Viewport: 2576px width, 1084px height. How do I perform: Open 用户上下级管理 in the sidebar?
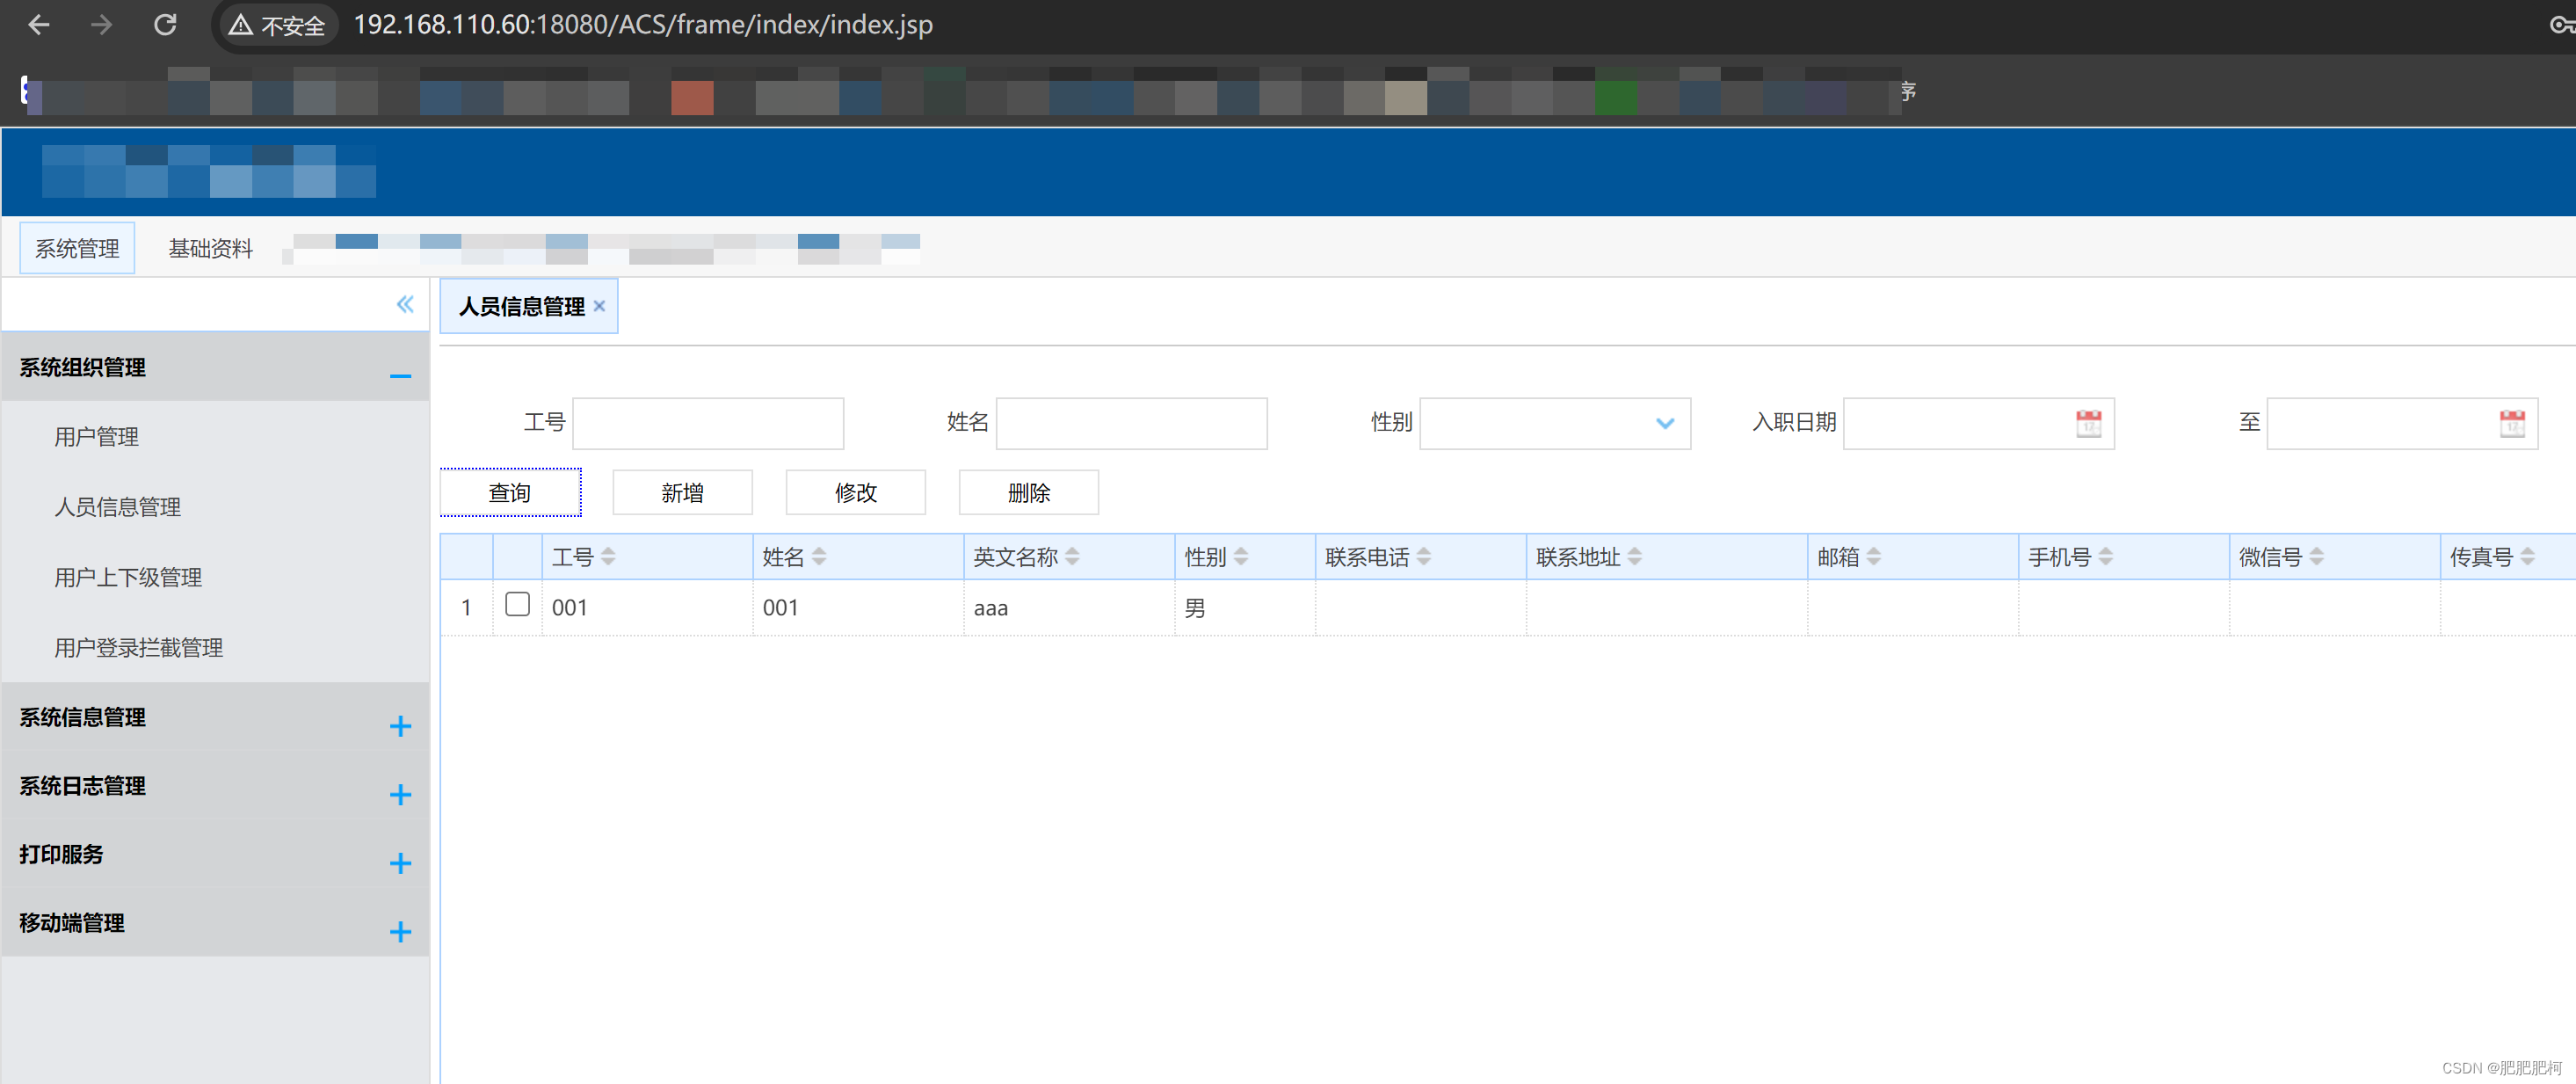(x=128, y=577)
